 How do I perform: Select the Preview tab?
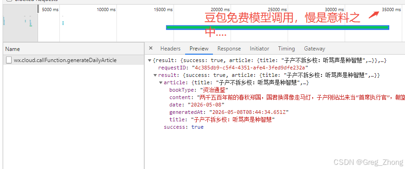[x=199, y=49]
